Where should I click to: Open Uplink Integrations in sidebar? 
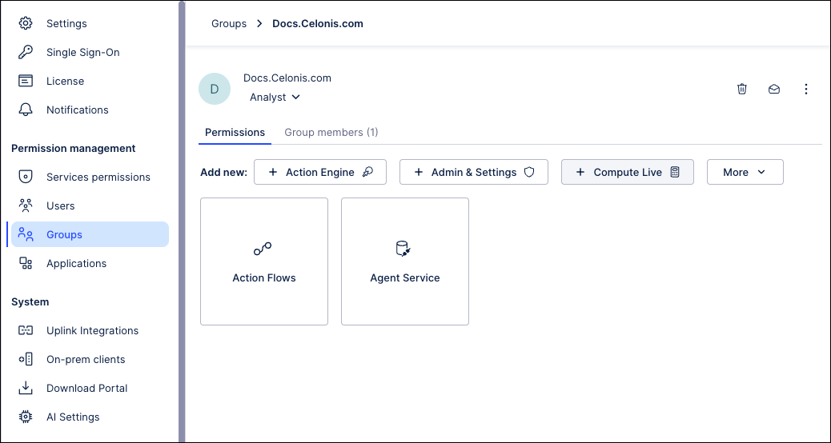(x=92, y=330)
